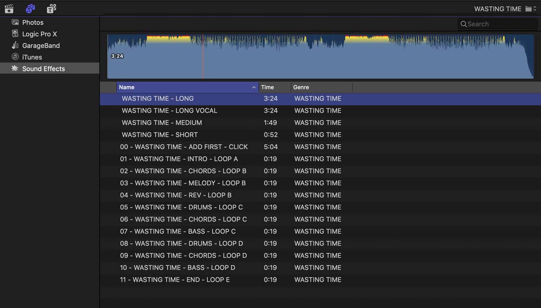Click the audio waveform preview
Viewport: 541px width, 308px height.
[x=321, y=56]
